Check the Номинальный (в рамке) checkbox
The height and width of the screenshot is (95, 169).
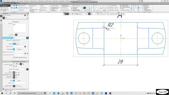[14, 58]
